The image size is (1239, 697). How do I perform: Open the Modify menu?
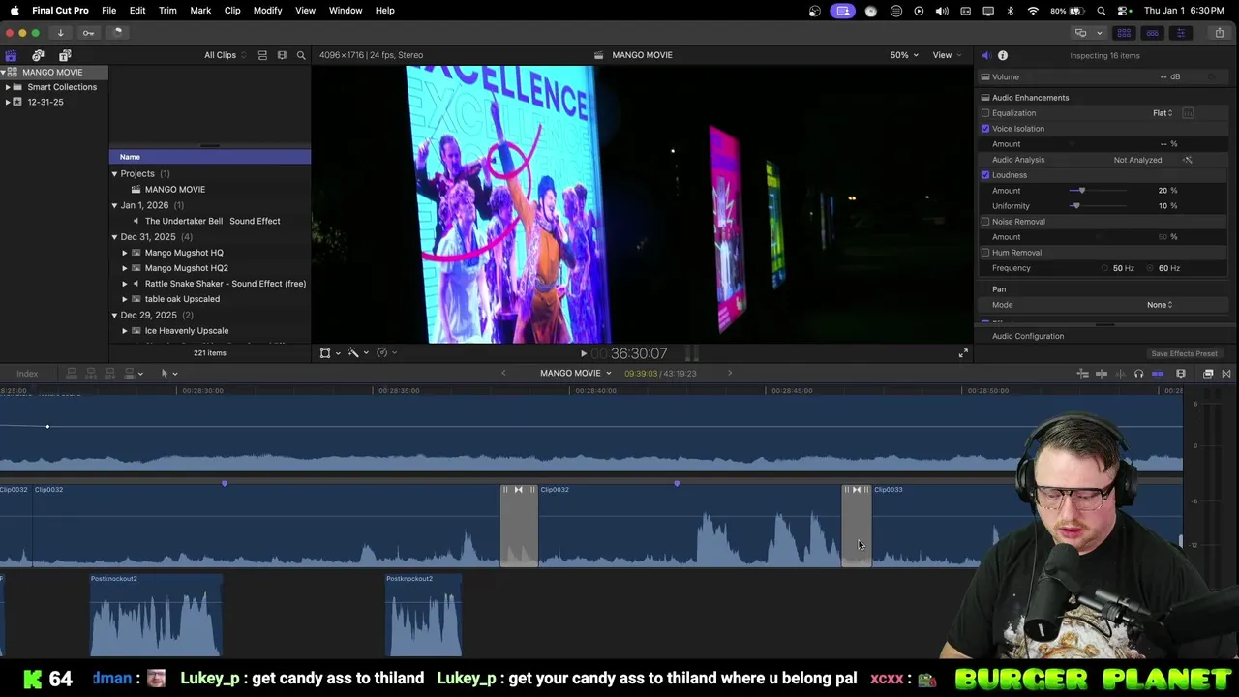267,11
